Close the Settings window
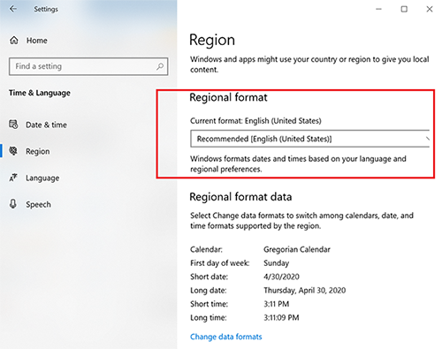 (x=430, y=9)
